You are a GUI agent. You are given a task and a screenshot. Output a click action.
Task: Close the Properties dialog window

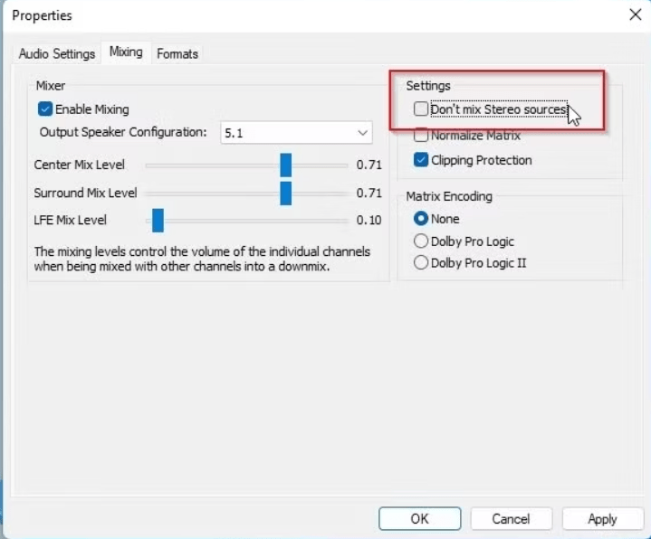(633, 14)
